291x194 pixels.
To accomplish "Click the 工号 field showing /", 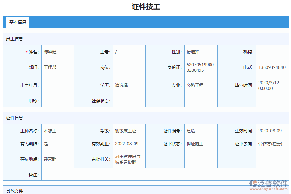I will pyautogui.click(x=129, y=51).
